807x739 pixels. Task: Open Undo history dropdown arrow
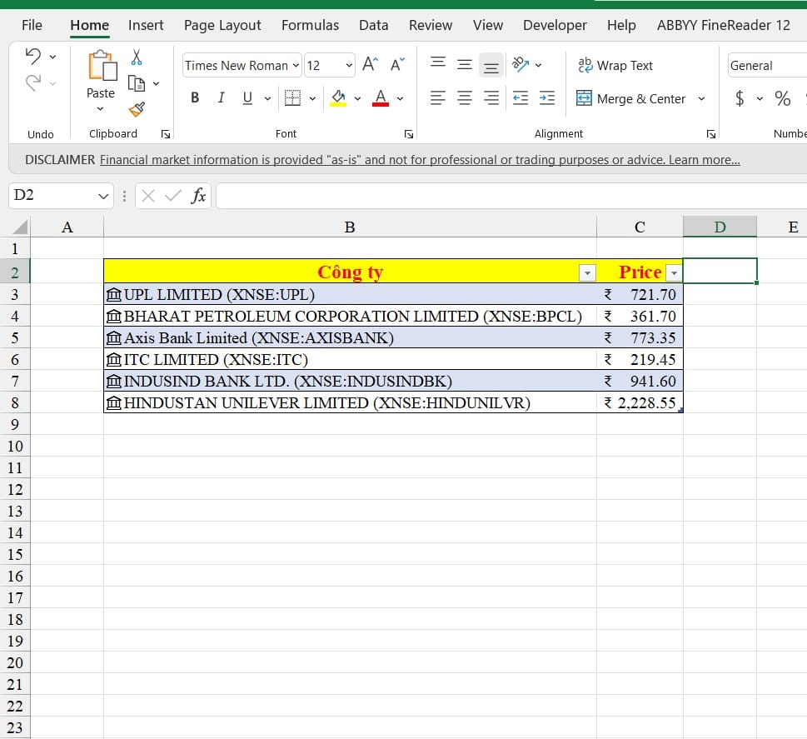53,57
